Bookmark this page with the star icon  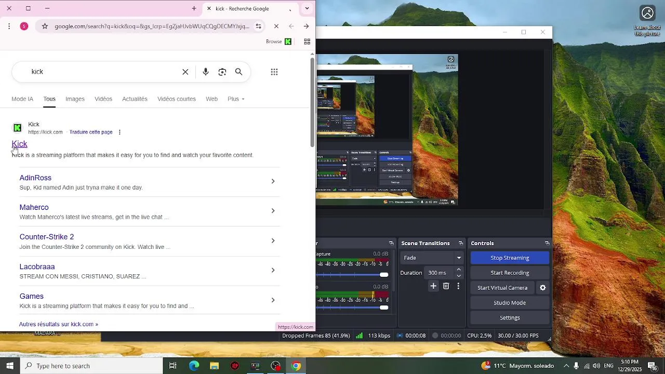pyautogui.click(x=45, y=26)
